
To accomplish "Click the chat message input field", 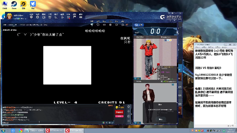I will pyautogui.click(x=52, y=123).
